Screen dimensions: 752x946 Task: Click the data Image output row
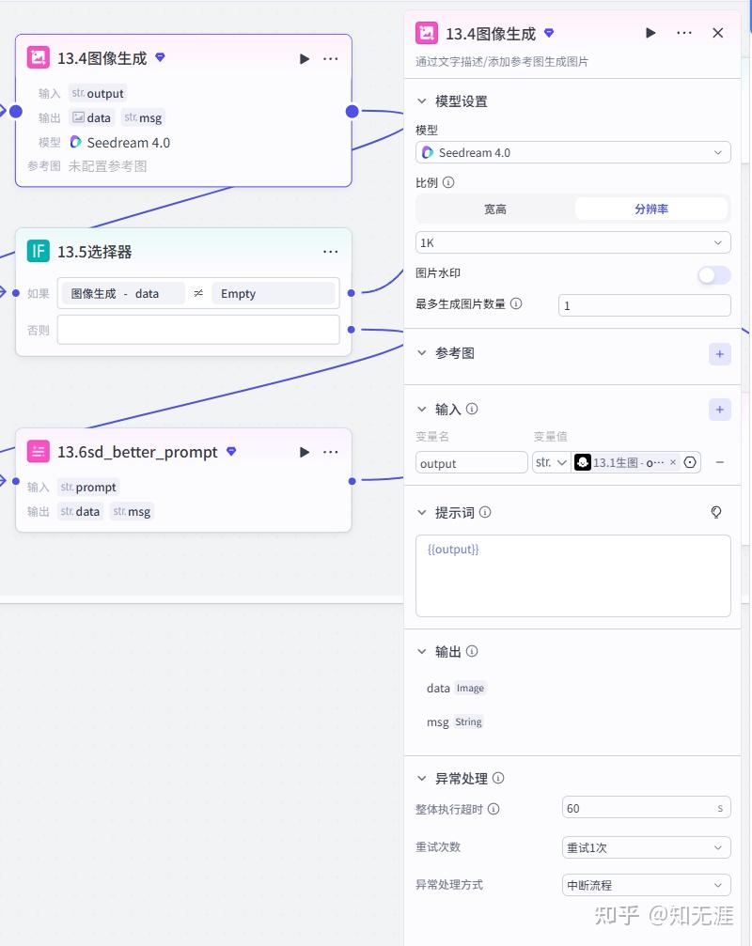[x=456, y=688]
